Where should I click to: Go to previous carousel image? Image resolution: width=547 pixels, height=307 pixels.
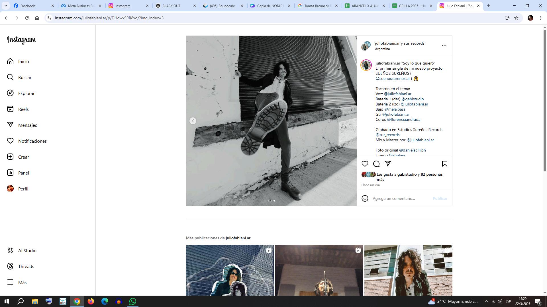(193, 121)
